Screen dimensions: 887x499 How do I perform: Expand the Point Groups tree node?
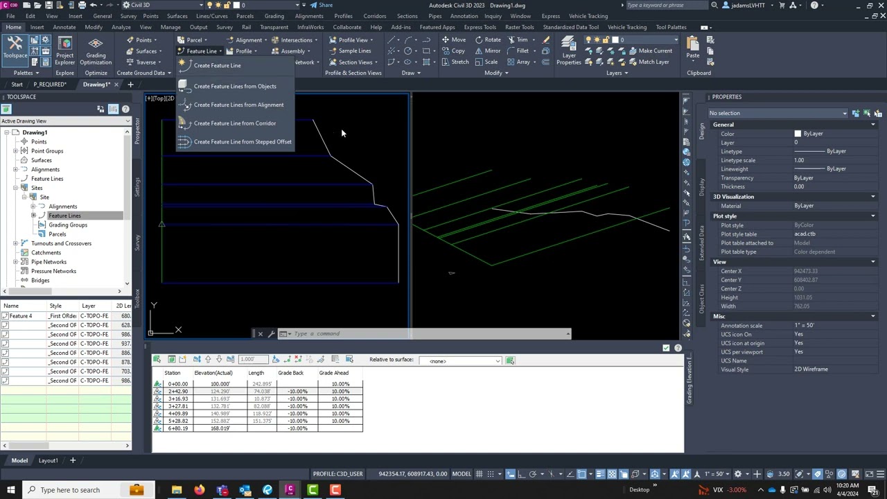click(15, 151)
